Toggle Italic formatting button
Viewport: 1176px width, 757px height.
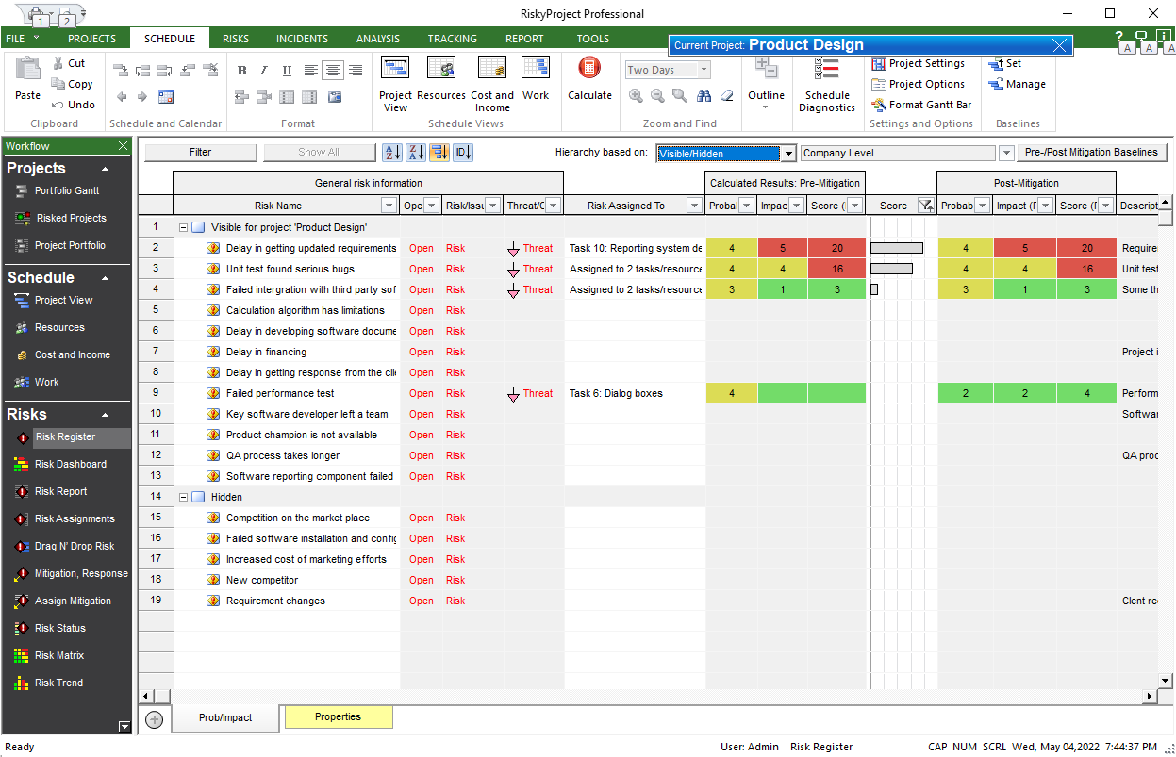[264, 71]
